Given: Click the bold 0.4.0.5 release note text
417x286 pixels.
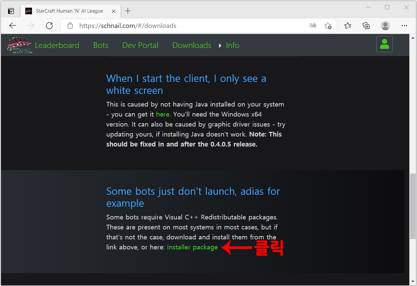Looking at the screenshot, I should (x=194, y=139).
